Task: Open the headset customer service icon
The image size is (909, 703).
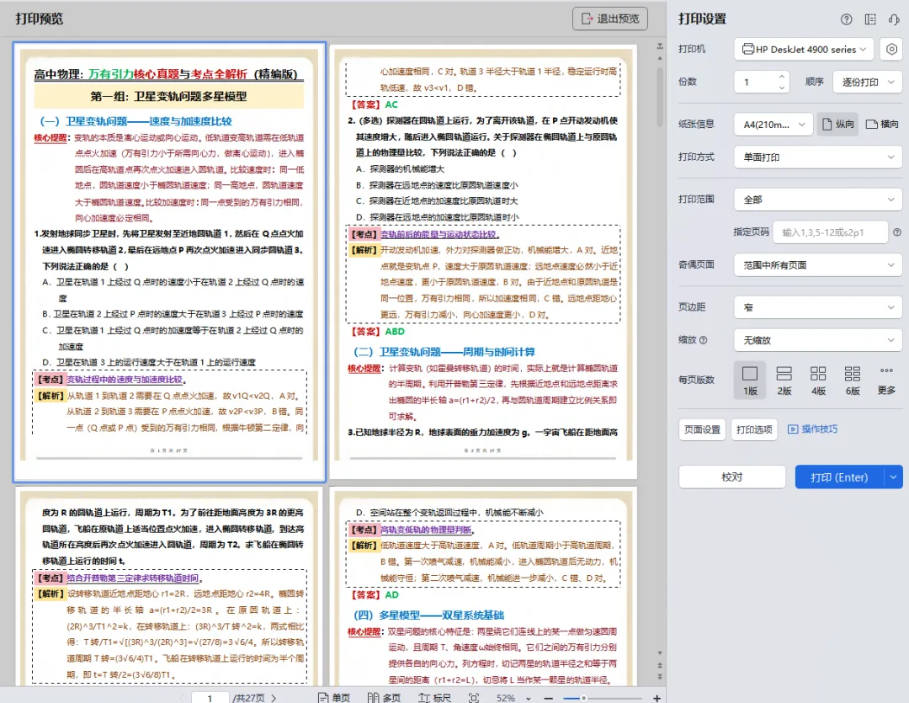Action: (x=893, y=19)
